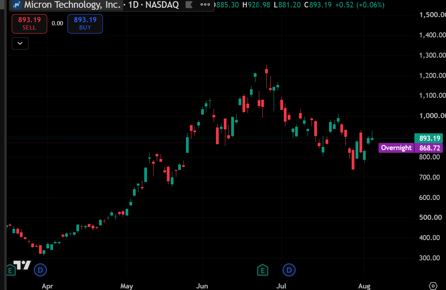Click the NASDAQ exchange label
This screenshot has width=446, height=290.
tap(162, 5)
